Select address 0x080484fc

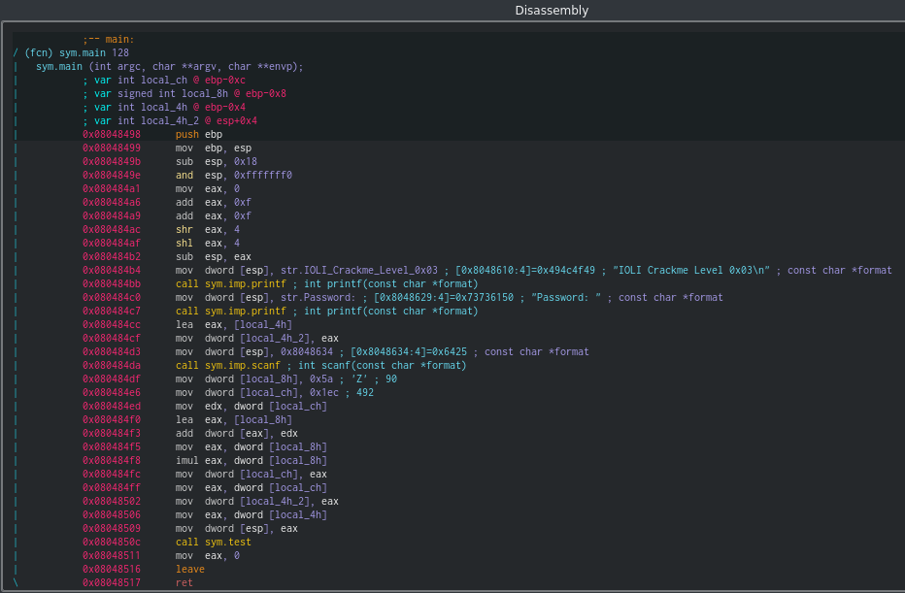(111, 475)
